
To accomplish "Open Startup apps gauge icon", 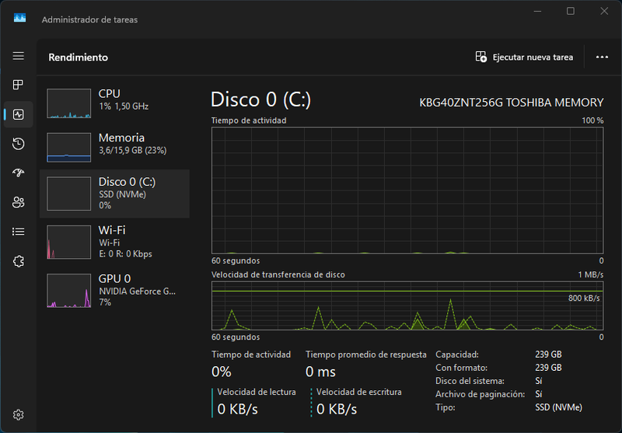I will 18,173.
